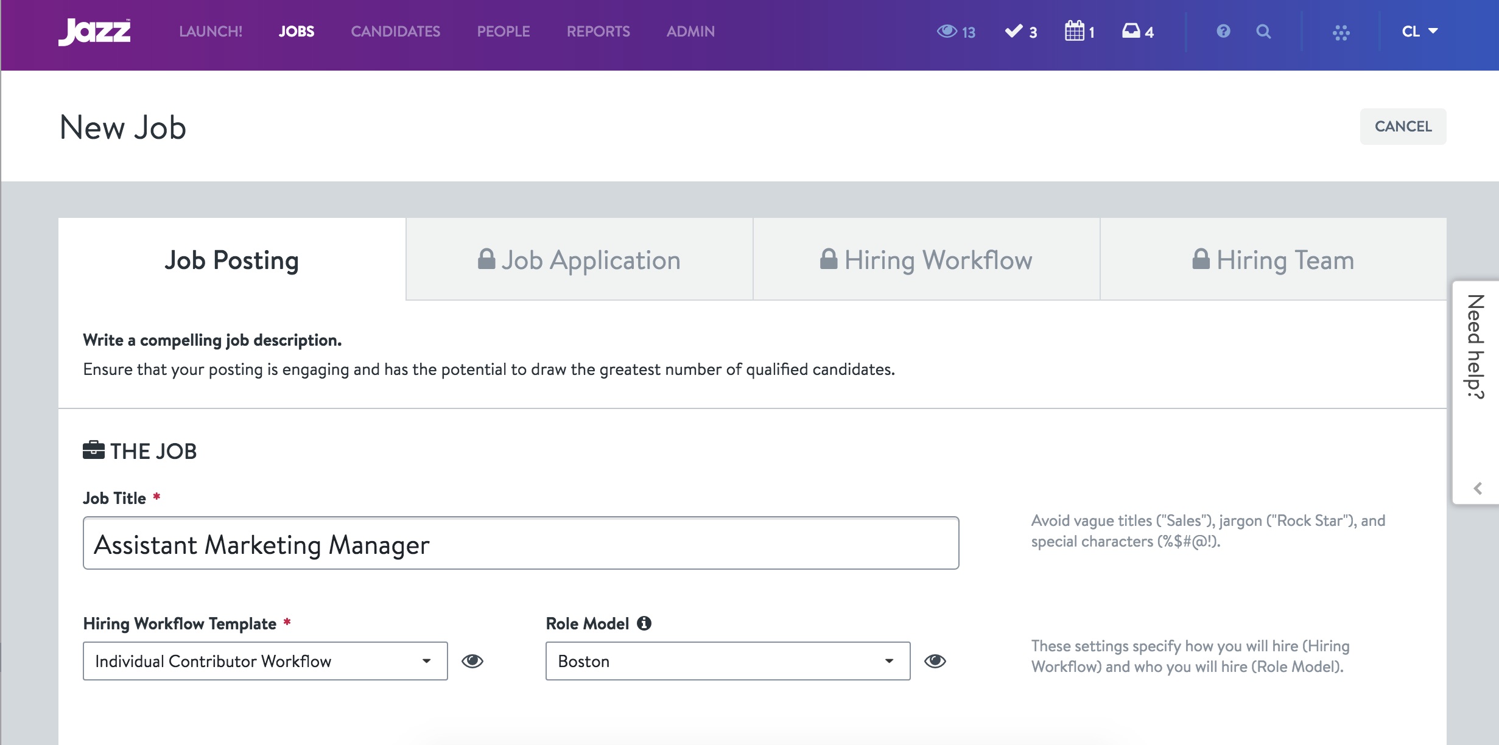
Task: Click the Job Title label
Action: coord(114,498)
